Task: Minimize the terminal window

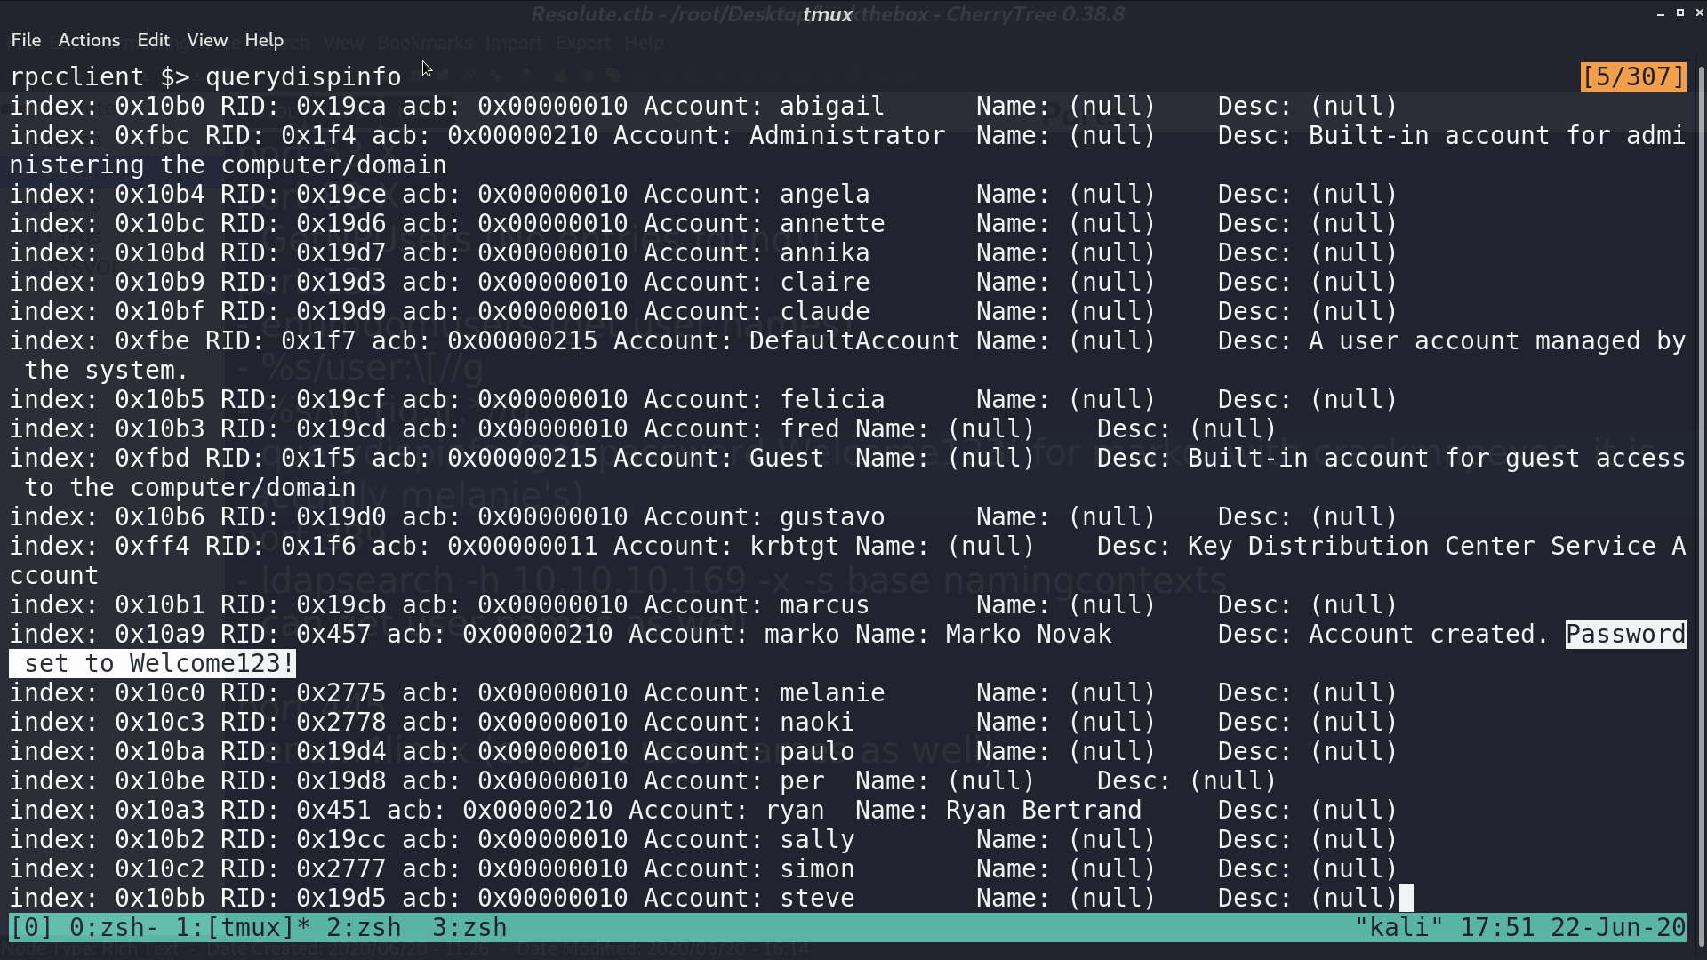Action: 1660,13
